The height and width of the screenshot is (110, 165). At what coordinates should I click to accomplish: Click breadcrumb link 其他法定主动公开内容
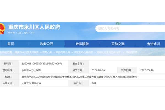[109, 52]
